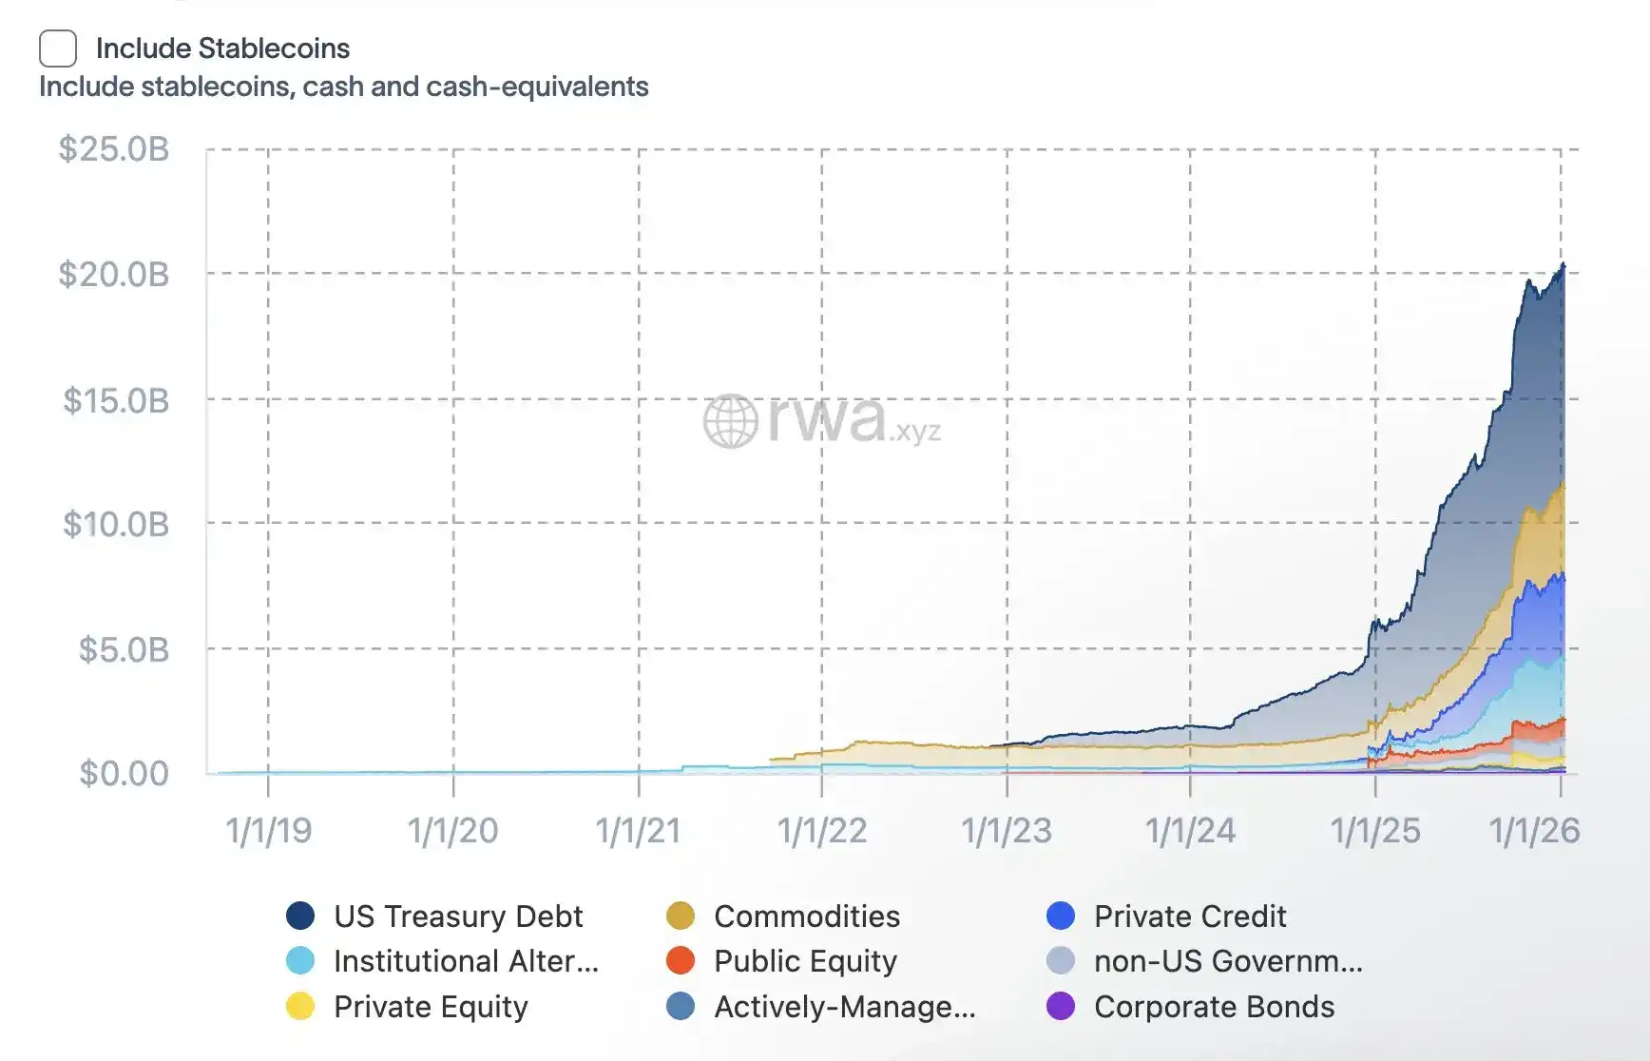Viewport: 1650px width, 1061px height.
Task: Click the Private Credit legend dot
Action: coord(1061,916)
